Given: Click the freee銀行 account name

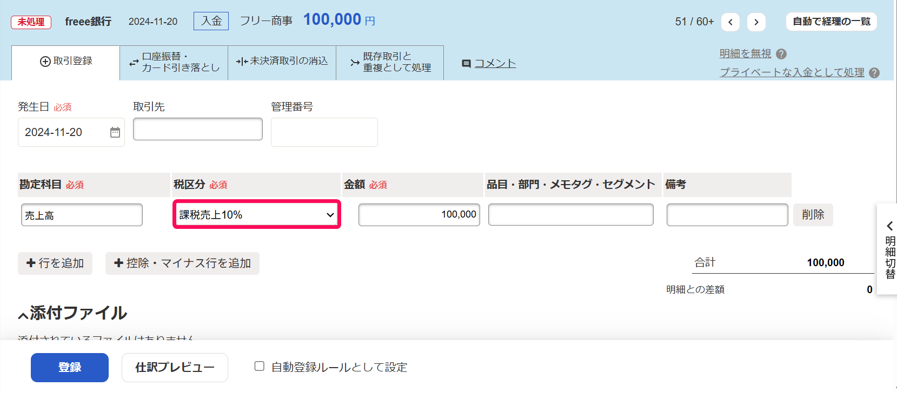Looking at the screenshot, I should (x=88, y=22).
